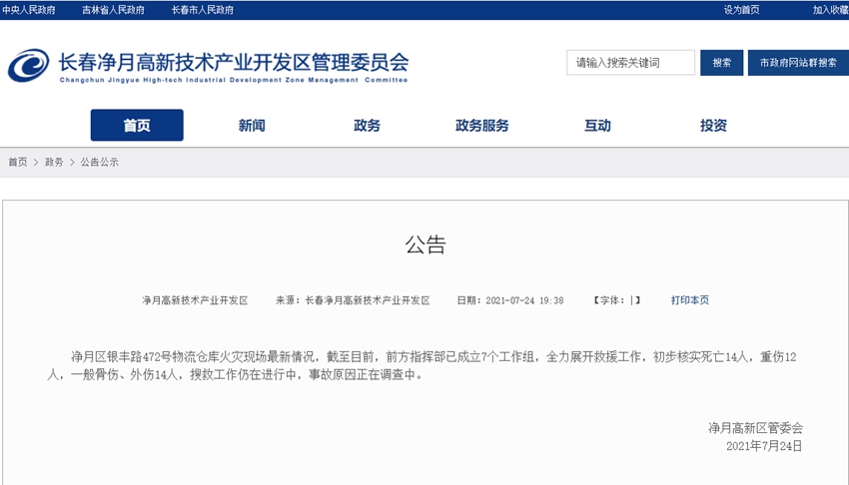Open the 政务服务 navigation menu item
This screenshot has width=849, height=485.
[x=481, y=126]
